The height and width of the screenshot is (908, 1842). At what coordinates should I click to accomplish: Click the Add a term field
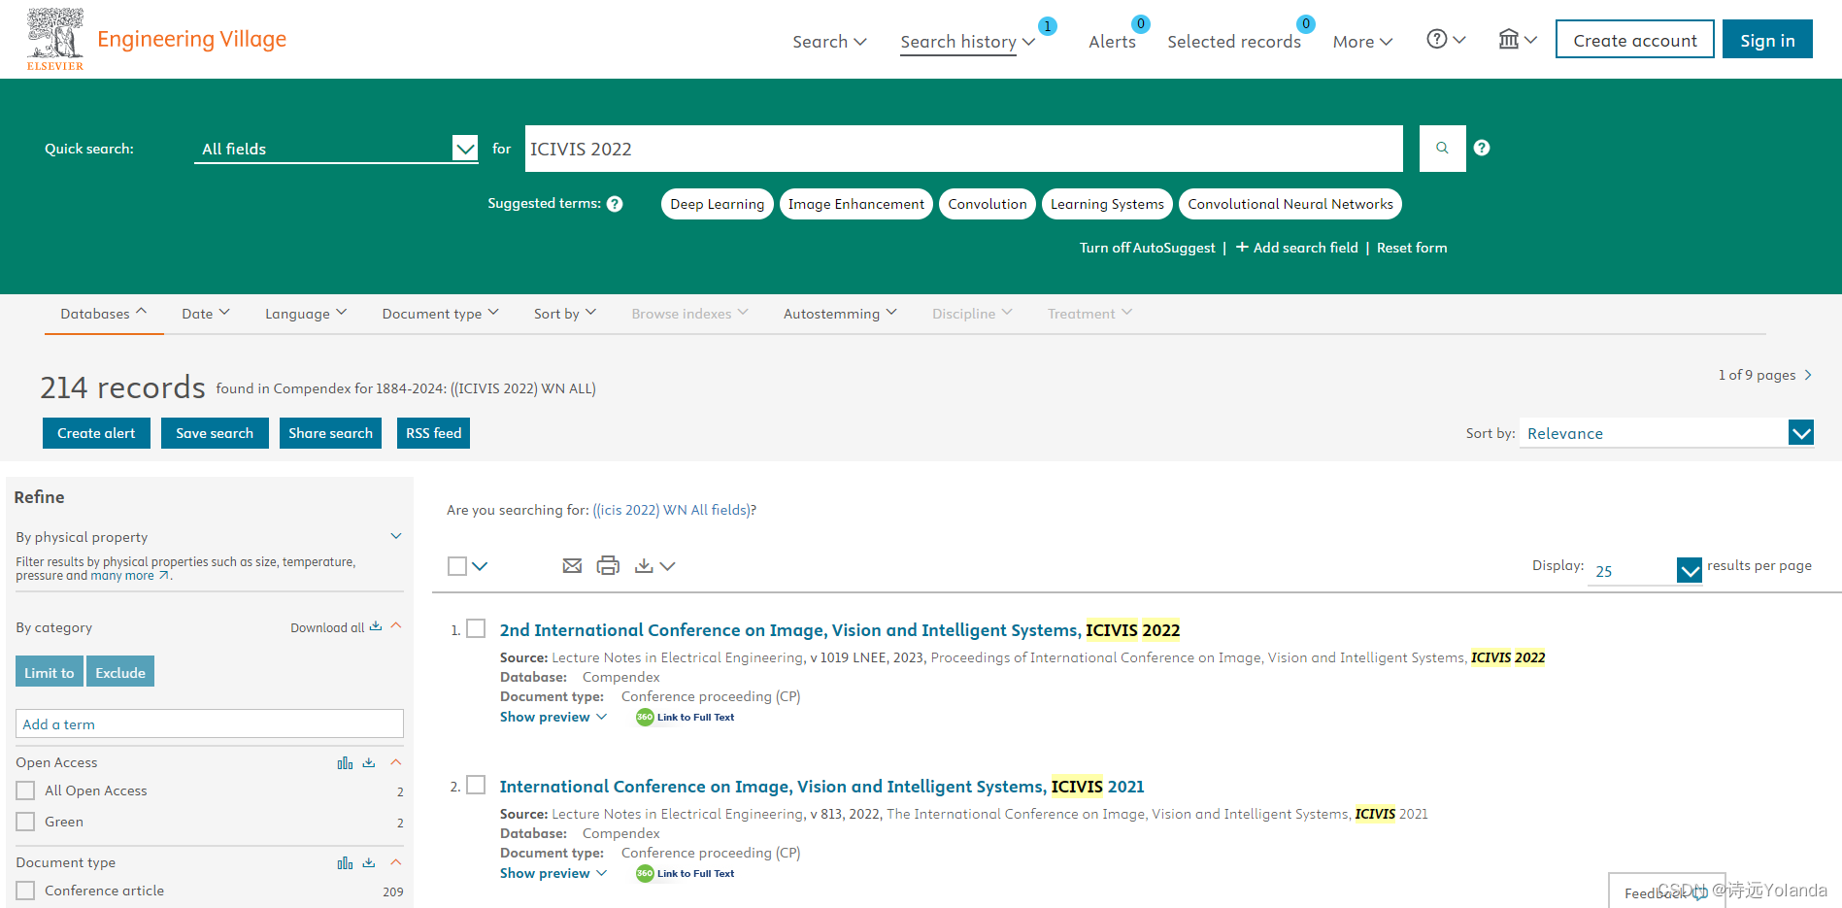[x=210, y=724]
